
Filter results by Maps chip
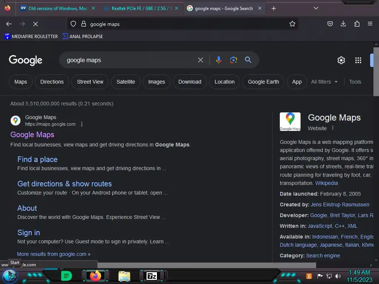point(21,82)
